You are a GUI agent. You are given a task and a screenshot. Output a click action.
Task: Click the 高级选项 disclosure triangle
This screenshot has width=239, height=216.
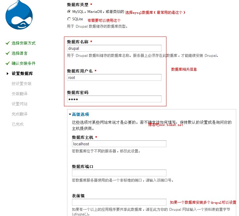[x=70, y=114]
